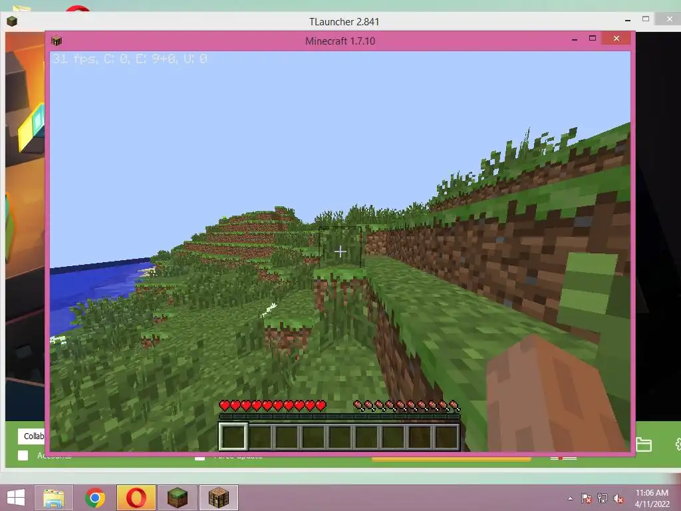Screen dimensions: 681x511
Task: Show hidden system tray icons
Action: click(x=570, y=498)
